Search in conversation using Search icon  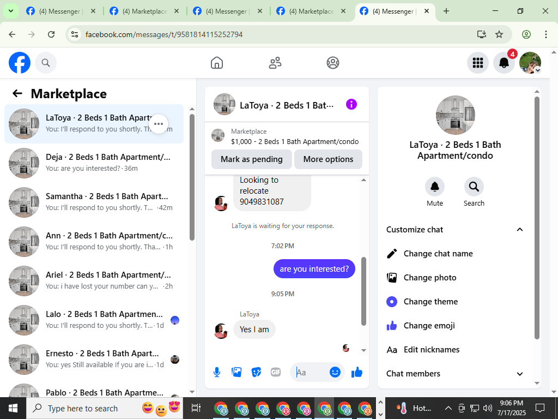click(x=474, y=187)
